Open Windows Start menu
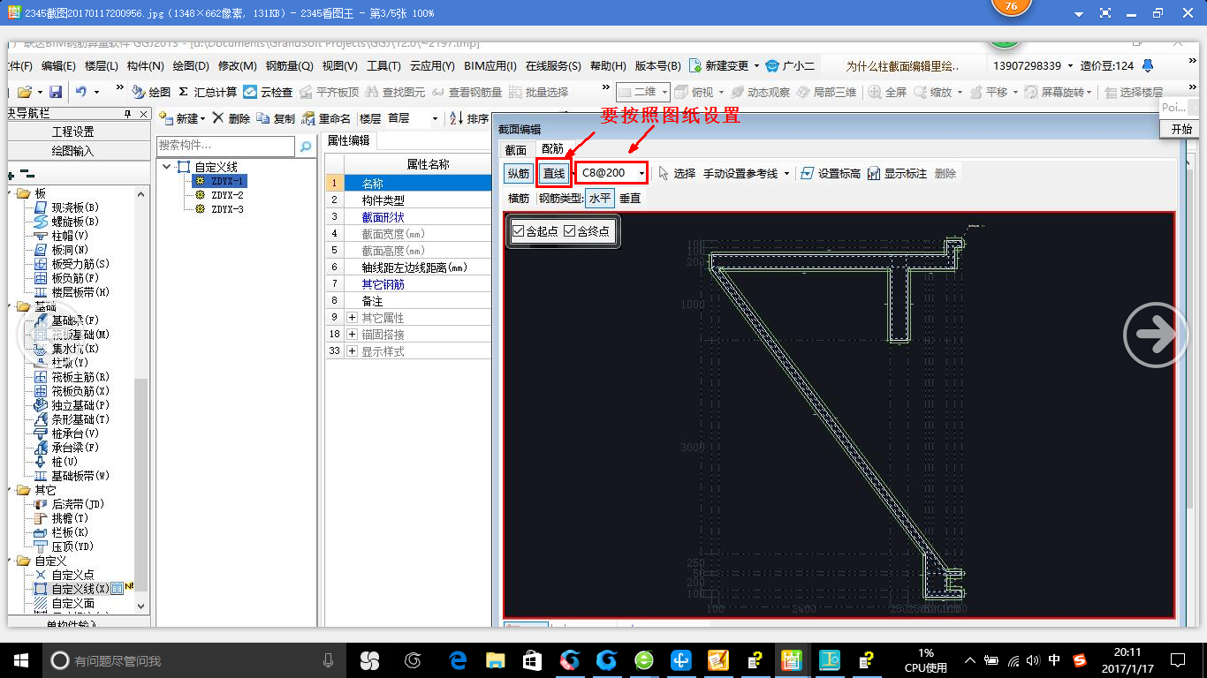 coord(21,659)
